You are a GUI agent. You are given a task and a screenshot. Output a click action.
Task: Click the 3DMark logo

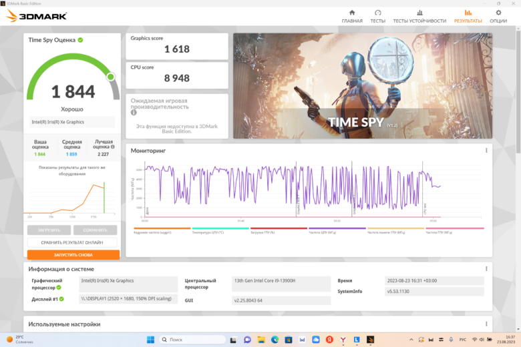37,15
